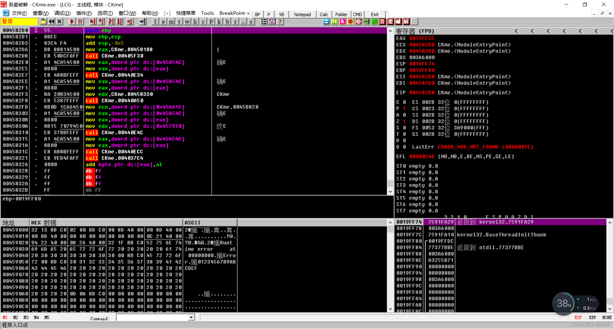Open the 插件(P) plugins menu

tap(84, 13)
